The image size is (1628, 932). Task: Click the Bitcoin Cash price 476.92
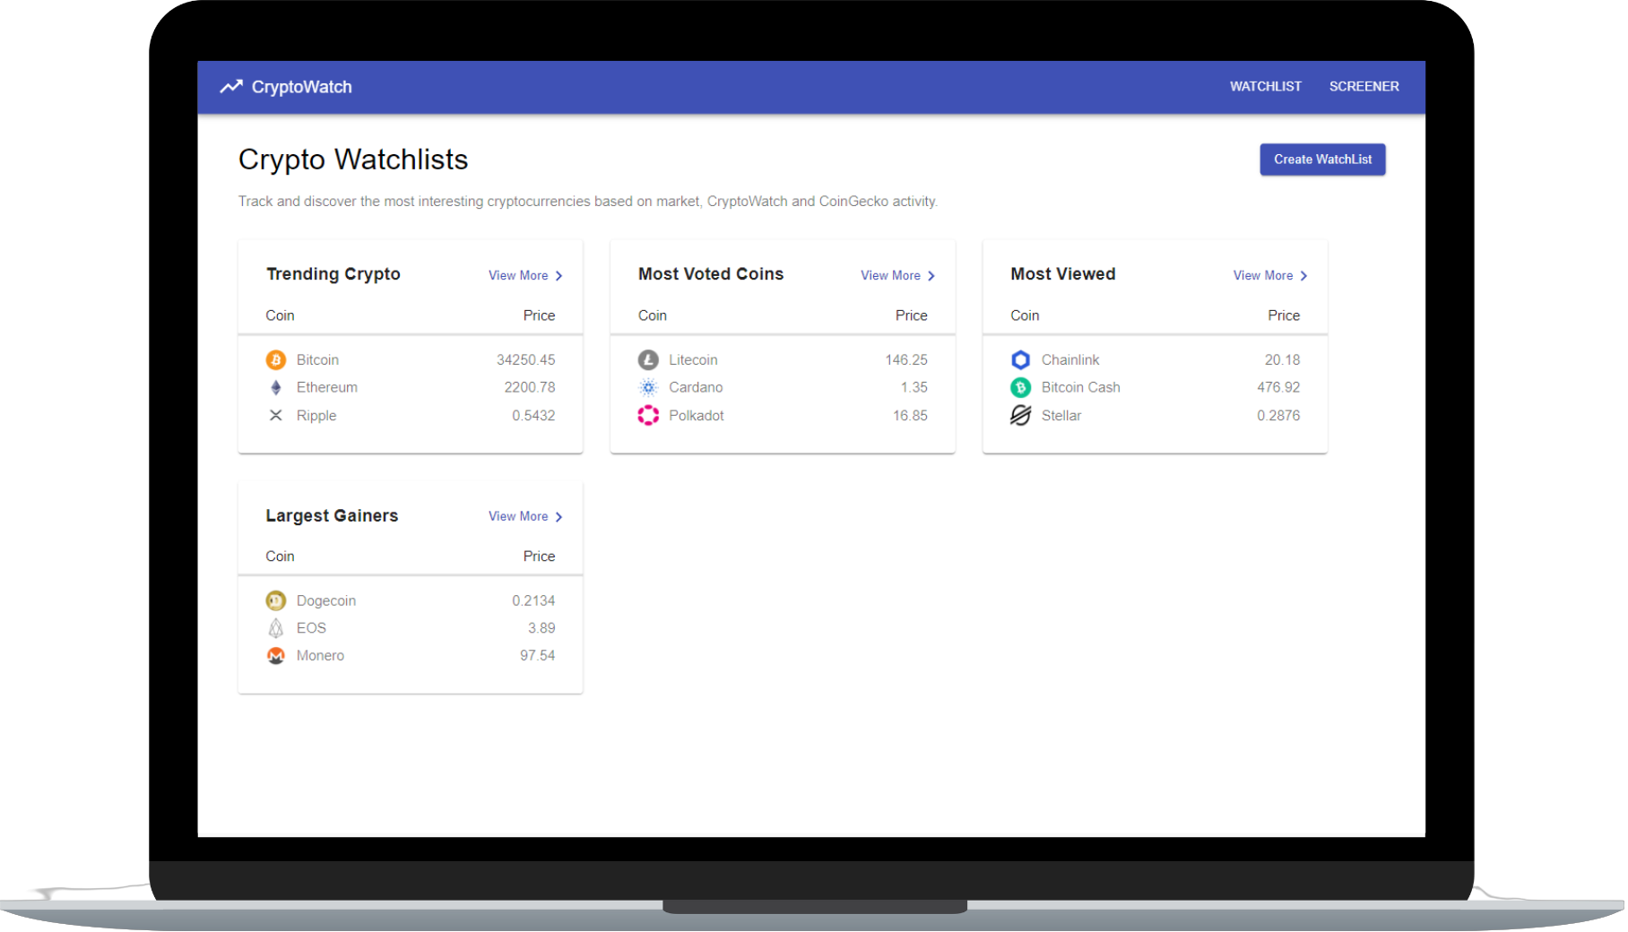click(1279, 388)
